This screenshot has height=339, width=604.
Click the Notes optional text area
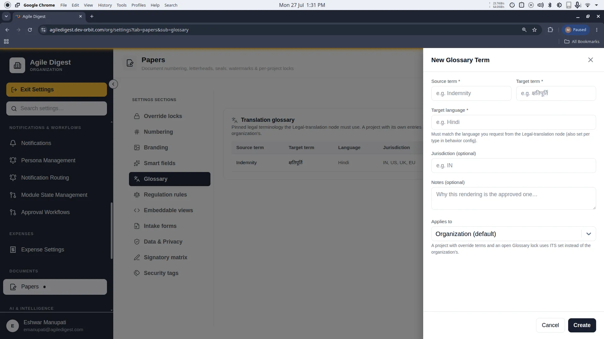(x=513, y=198)
